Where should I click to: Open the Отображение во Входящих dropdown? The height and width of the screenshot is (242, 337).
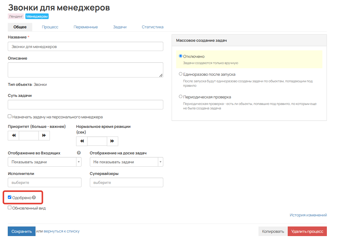(44, 162)
